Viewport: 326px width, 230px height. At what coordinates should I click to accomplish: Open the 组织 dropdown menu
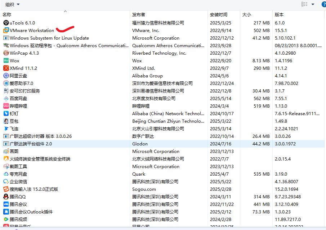coord(12,4)
